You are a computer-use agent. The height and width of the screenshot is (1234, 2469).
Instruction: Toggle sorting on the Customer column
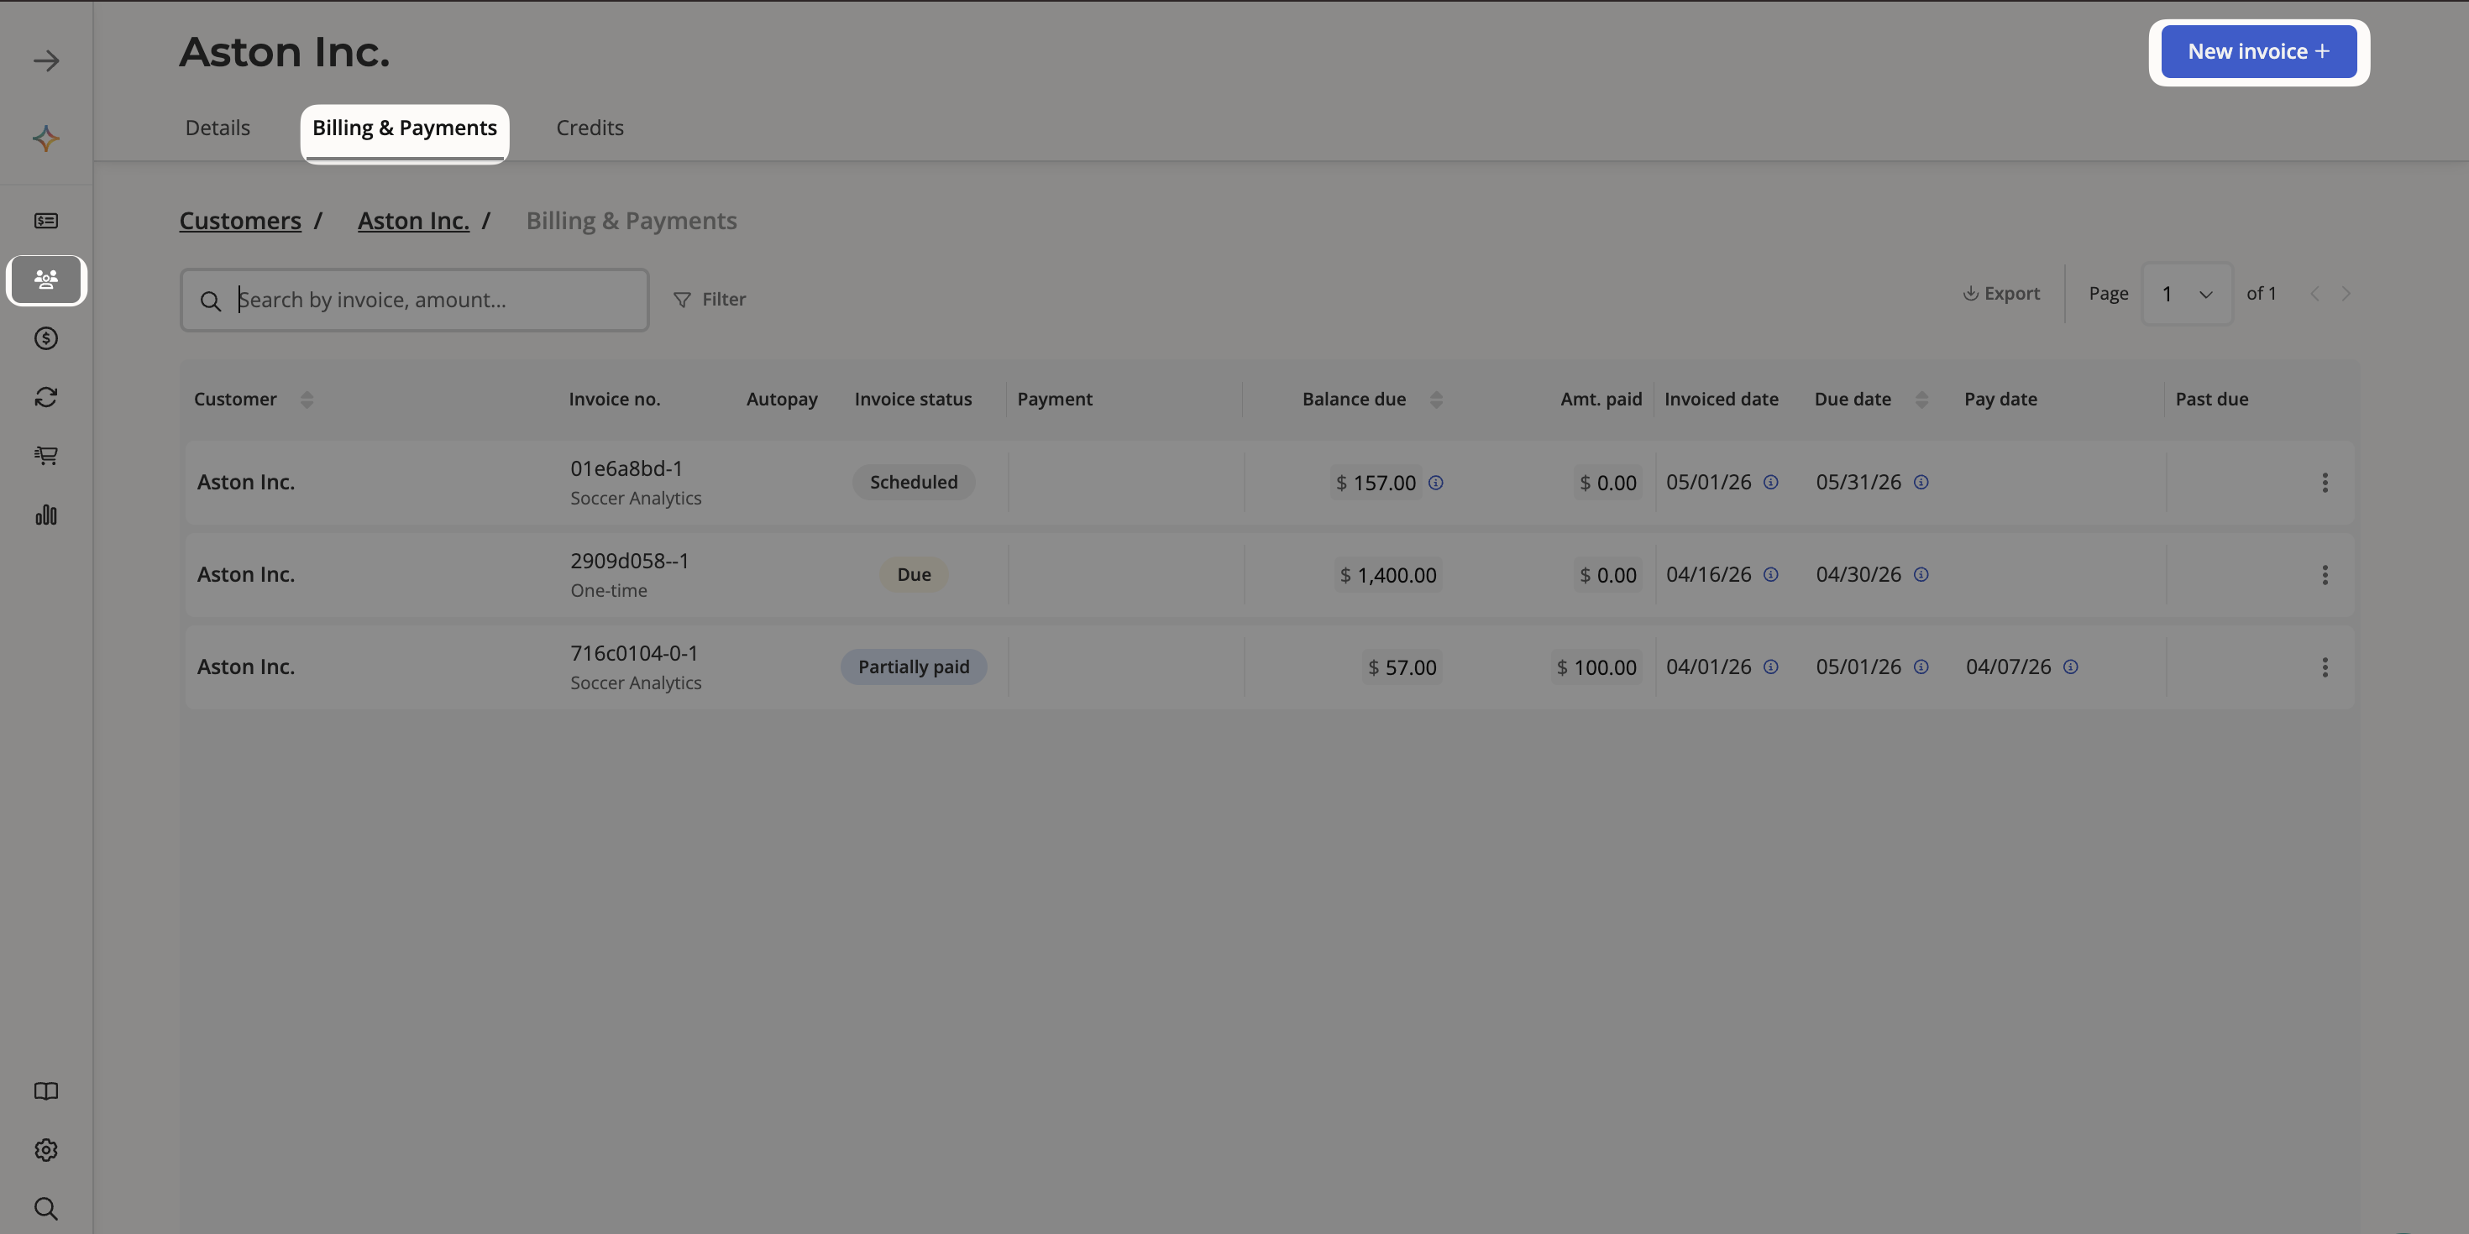point(307,399)
